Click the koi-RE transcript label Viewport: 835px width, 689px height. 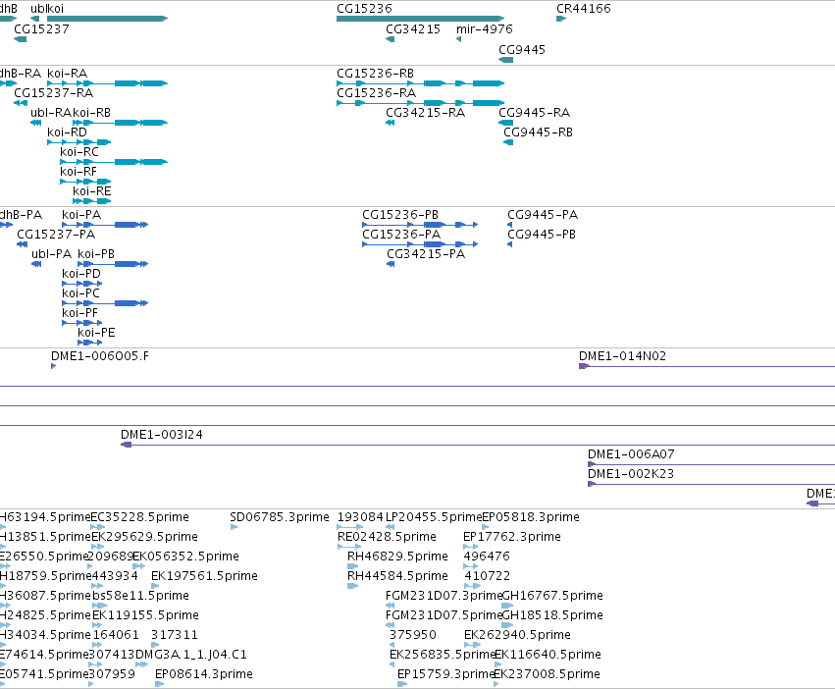point(92,191)
